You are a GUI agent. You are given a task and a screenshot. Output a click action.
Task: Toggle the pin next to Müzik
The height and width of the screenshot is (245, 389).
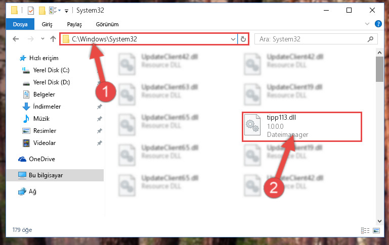(100, 119)
